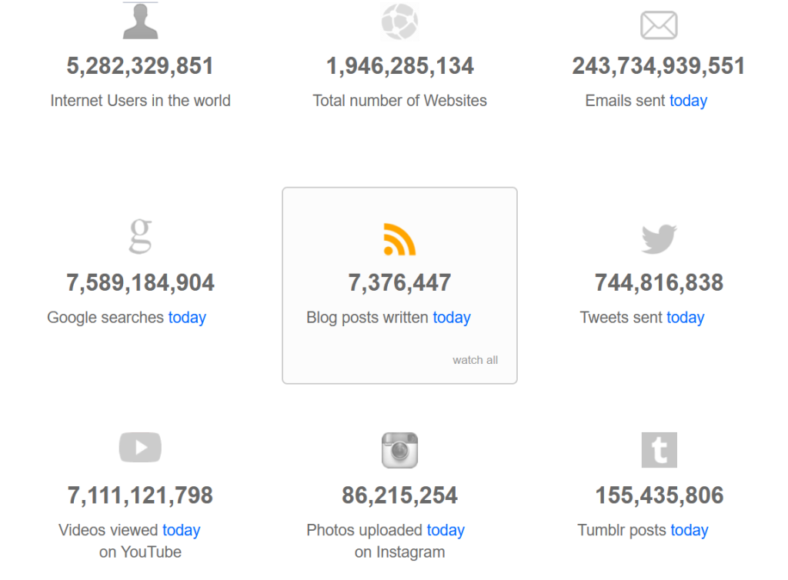This screenshot has width=788, height=580.
Task: Select the Blog posts counter 7,376,447
Action: coord(399,283)
